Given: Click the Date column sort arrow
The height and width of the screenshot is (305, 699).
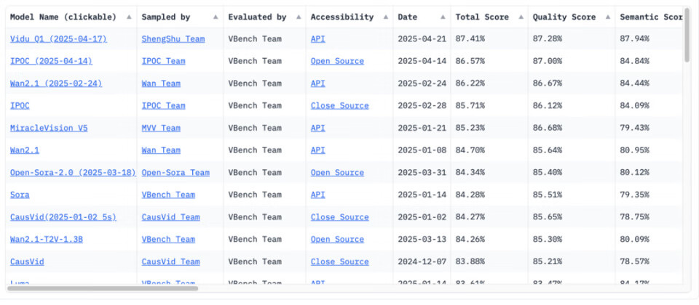Looking at the screenshot, I should point(443,17).
